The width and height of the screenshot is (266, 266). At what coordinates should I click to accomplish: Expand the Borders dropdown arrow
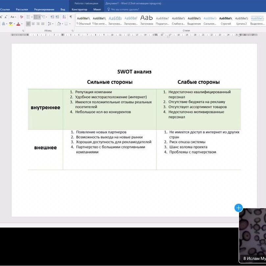click(x=70, y=24)
